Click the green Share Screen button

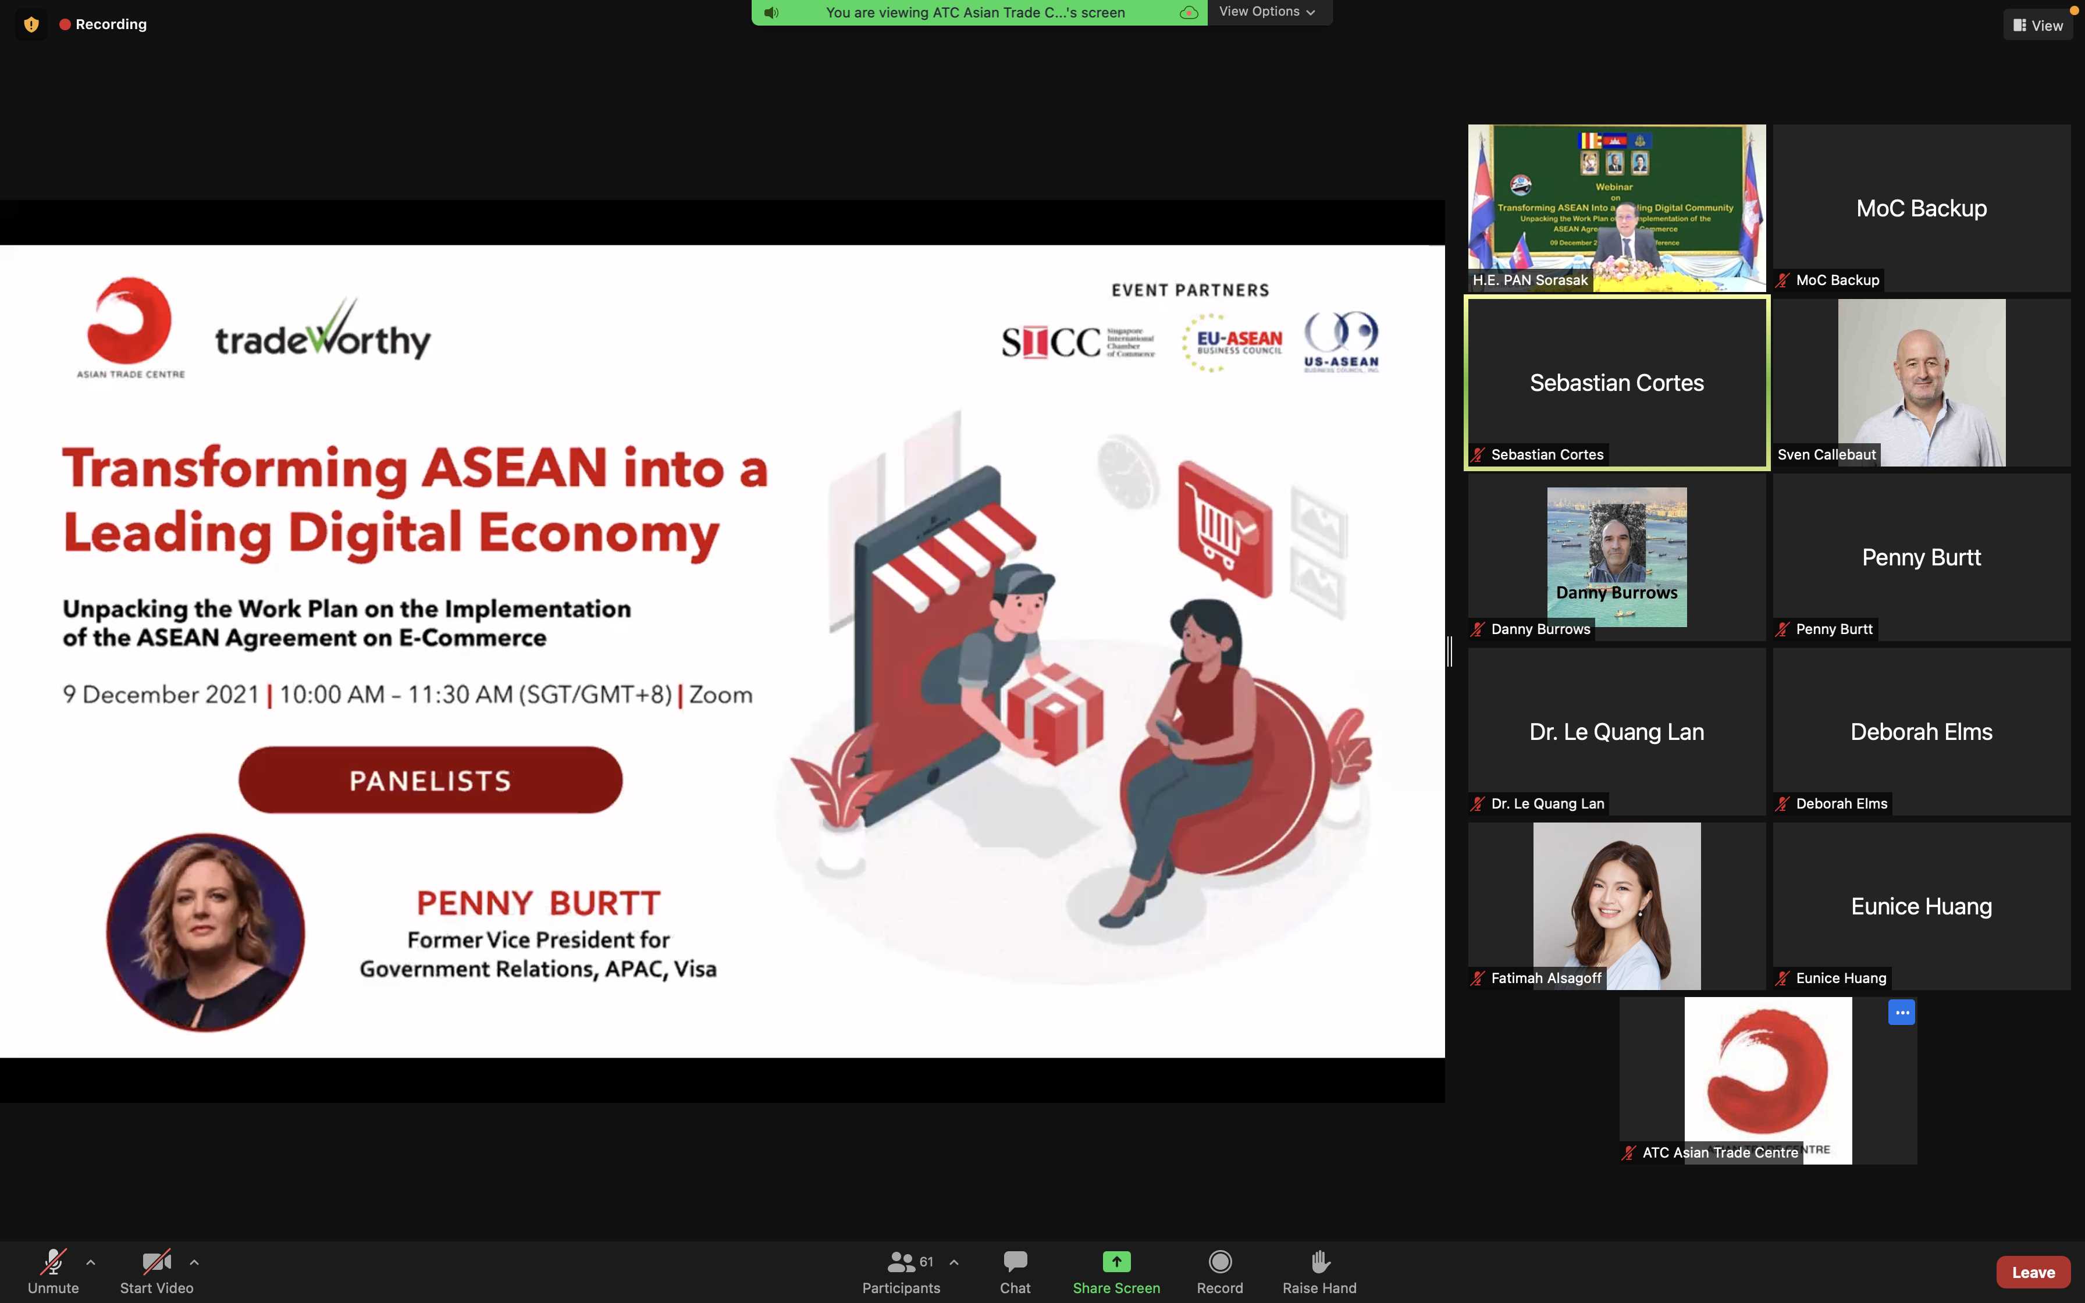click(x=1116, y=1272)
